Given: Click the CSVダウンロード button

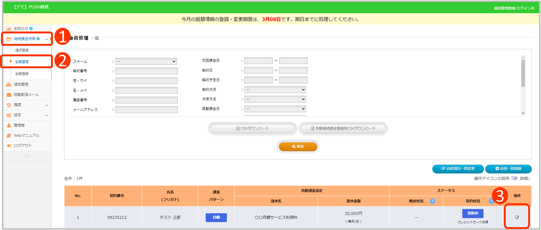Looking at the screenshot, I should tap(252, 128).
